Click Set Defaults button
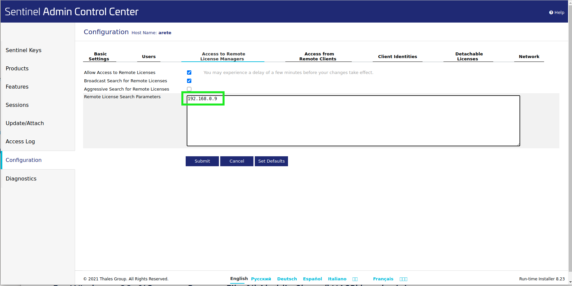This screenshot has width=572, height=286. pyautogui.click(x=271, y=161)
